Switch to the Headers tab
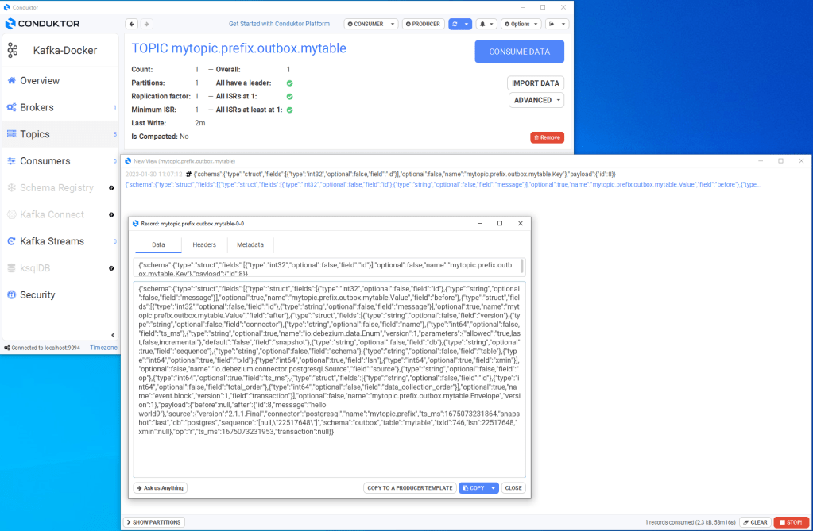This screenshot has height=531, width=813. pos(204,245)
